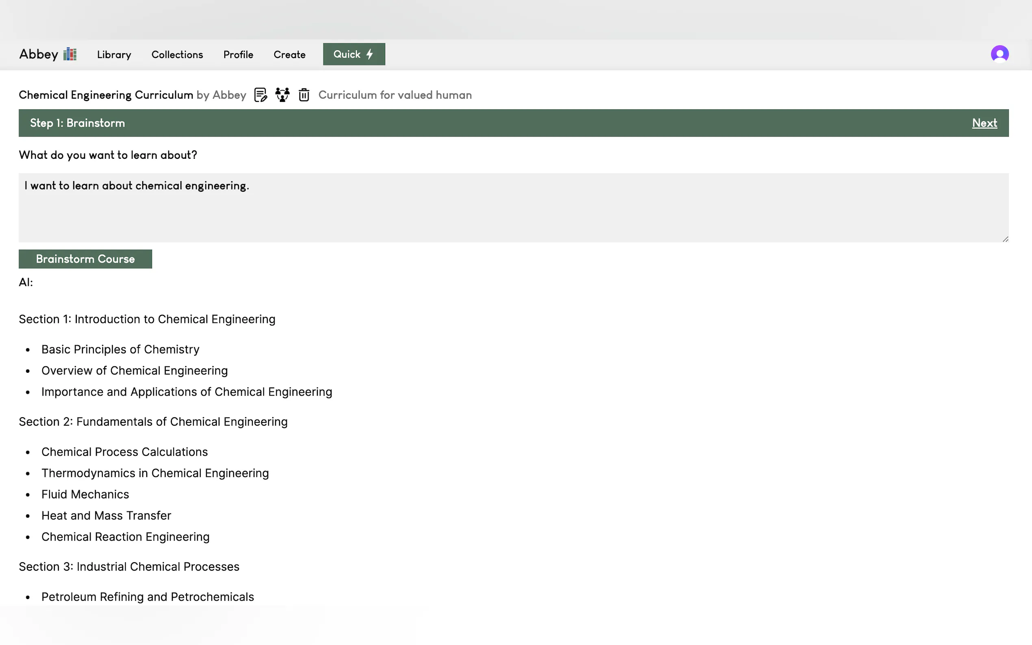Open the Profile nav item
Screen dimensions: 1032x645
click(x=238, y=54)
